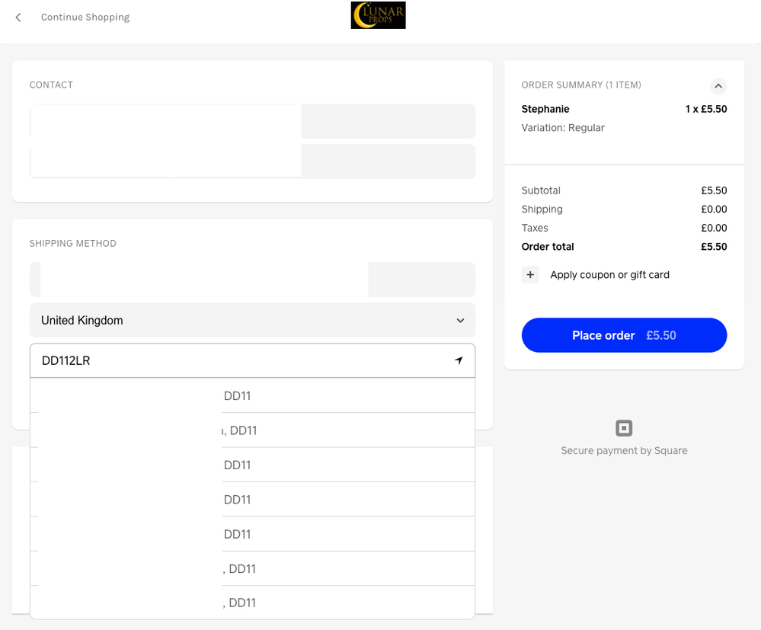
Task: Click the postcode field containing DD112LR
Action: pos(236,361)
